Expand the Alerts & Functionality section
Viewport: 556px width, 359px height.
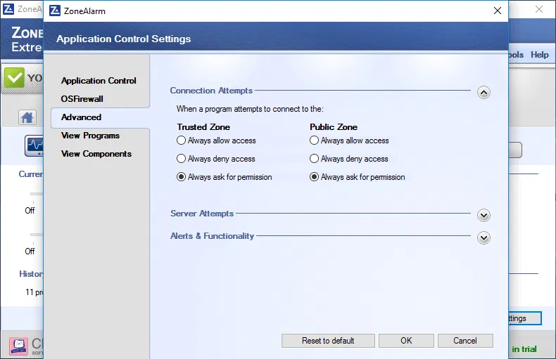(484, 237)
